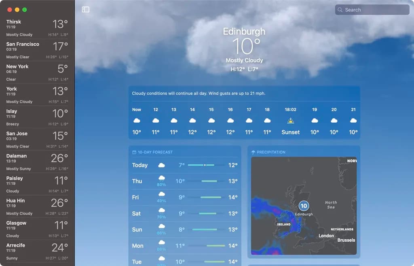414x266 pixels.
Task: Expand the Sunday forecast row
Action: click(184, 230)
